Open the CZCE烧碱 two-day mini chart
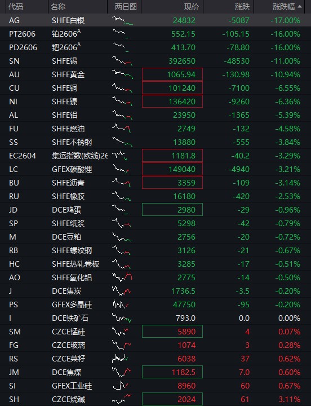311x406 pixels. (122, 399)
